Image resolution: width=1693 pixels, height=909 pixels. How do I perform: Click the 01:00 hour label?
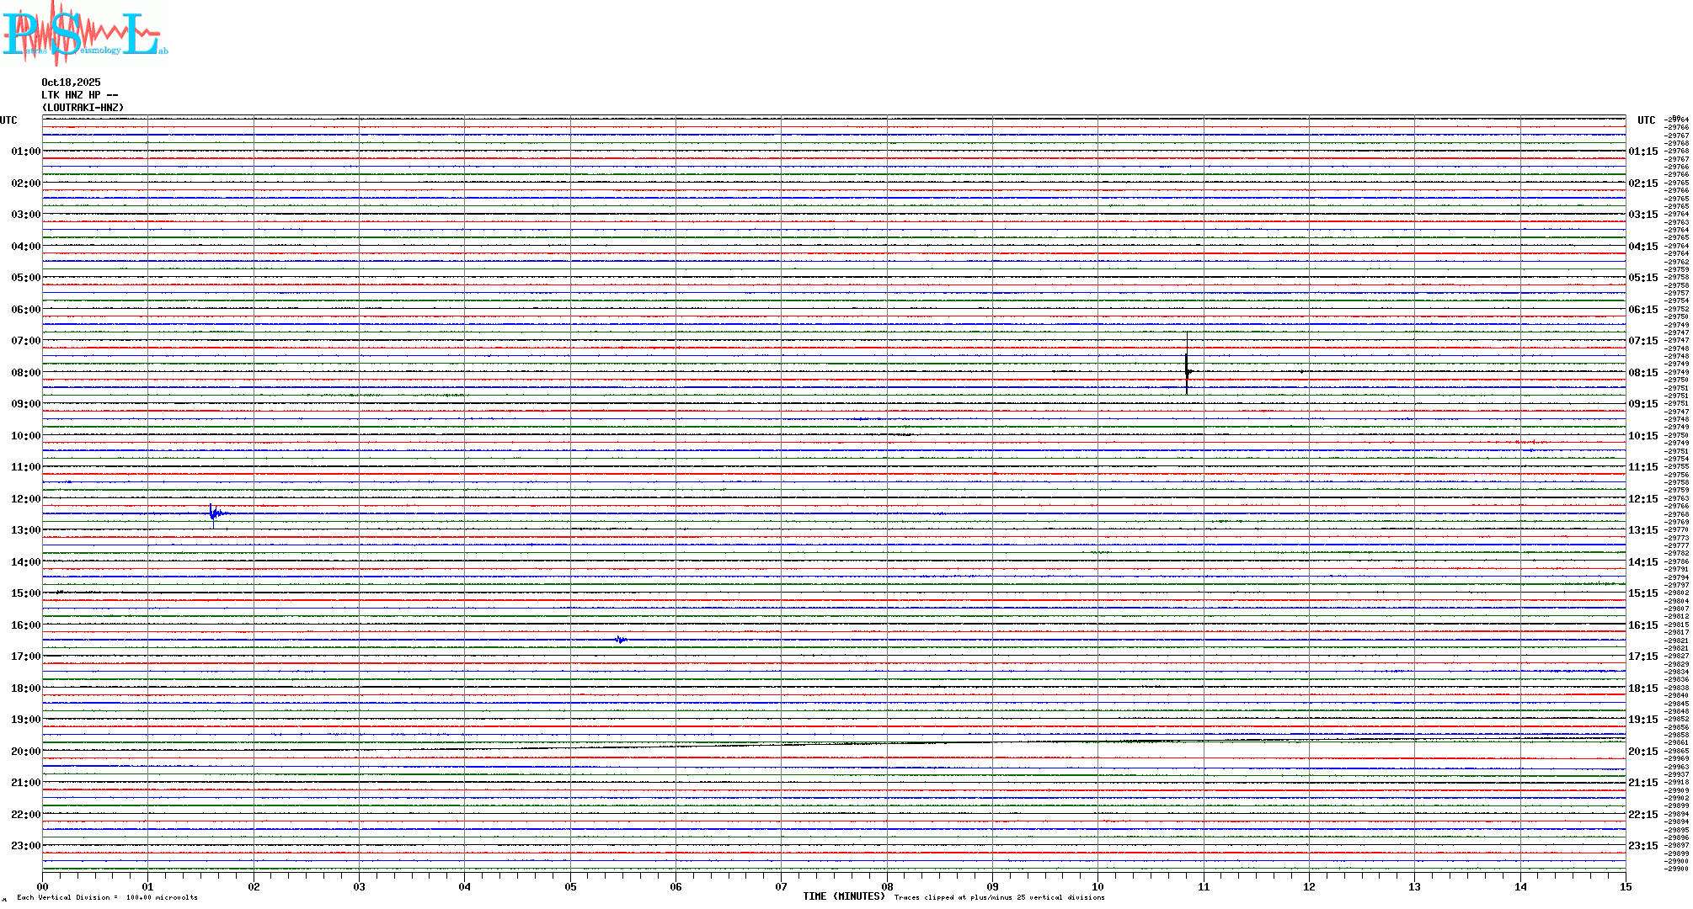(x=25, y=151)
